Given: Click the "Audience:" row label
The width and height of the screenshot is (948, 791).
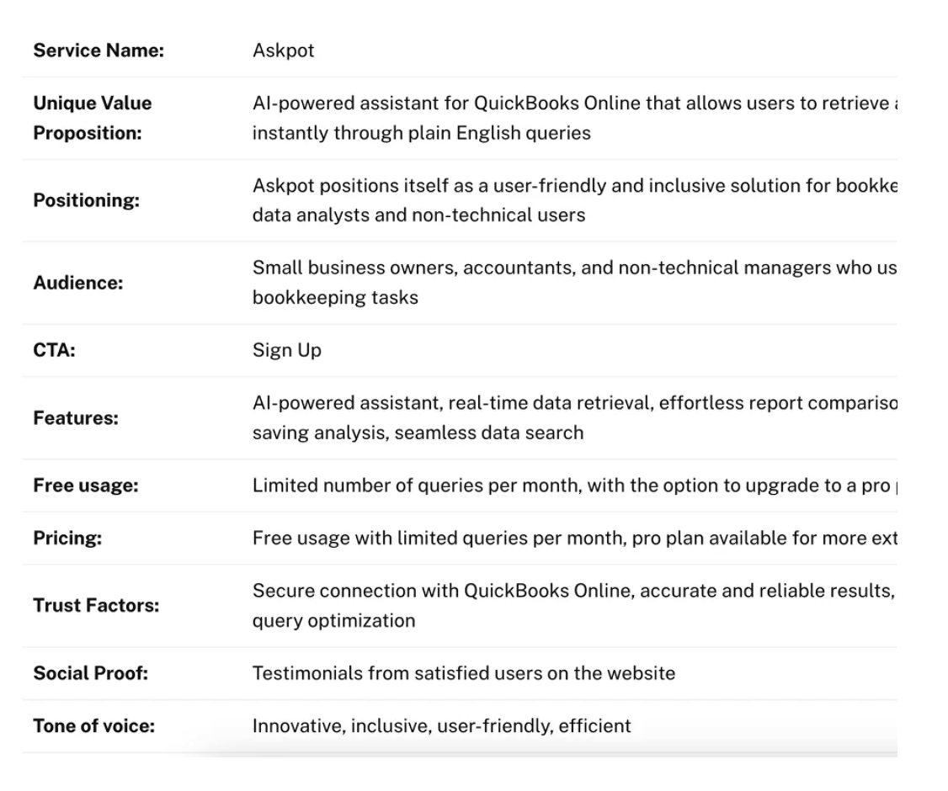Looking at the screenshot, I should pyautogui.click(x=77, y=283).
